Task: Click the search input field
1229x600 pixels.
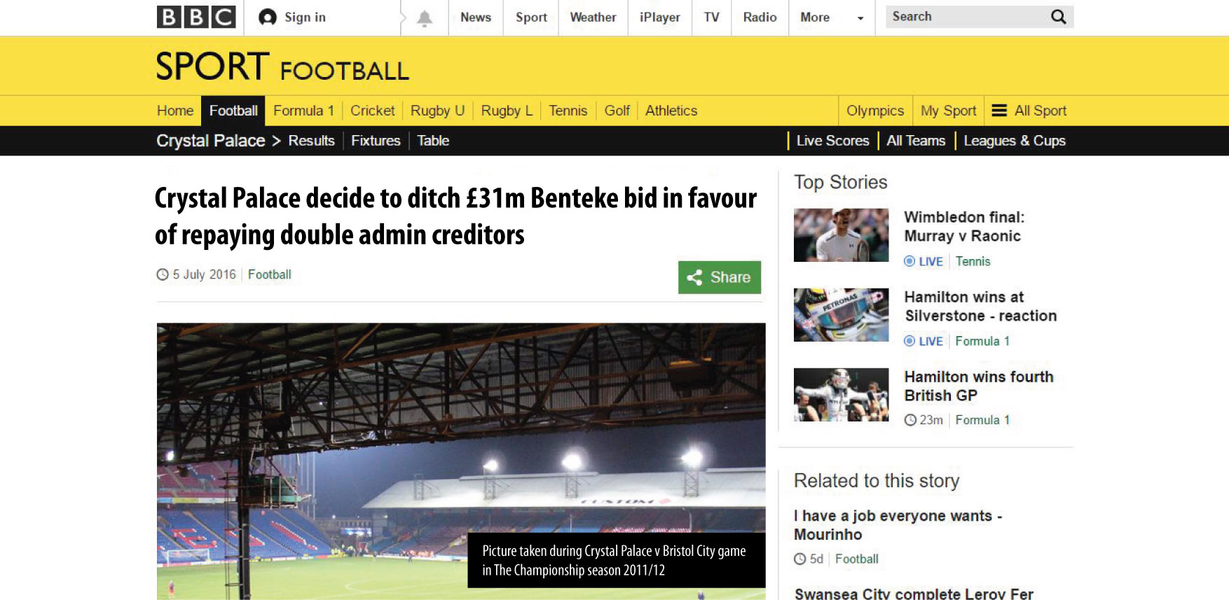Action: point(968,17)
